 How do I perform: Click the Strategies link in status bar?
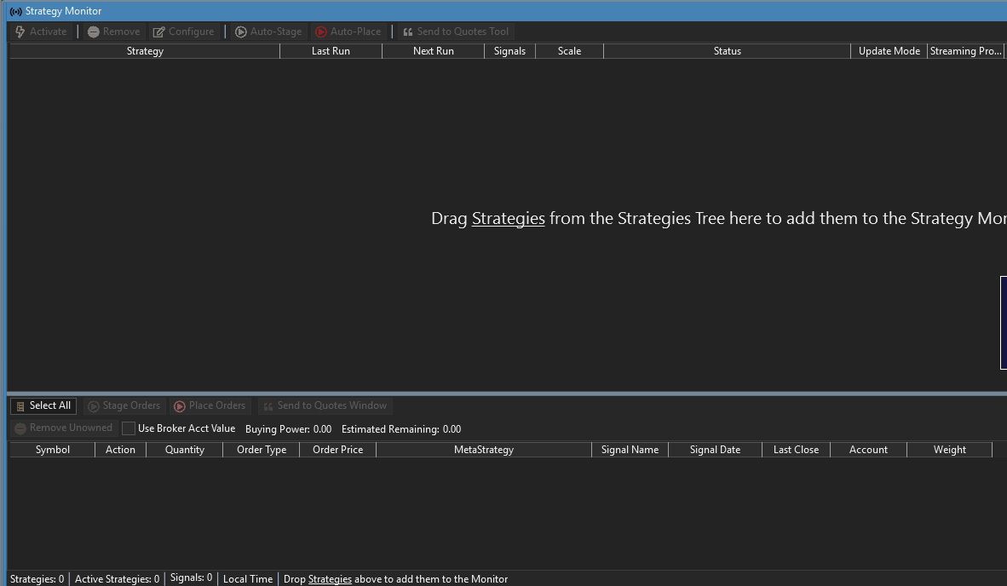[330, 579]
